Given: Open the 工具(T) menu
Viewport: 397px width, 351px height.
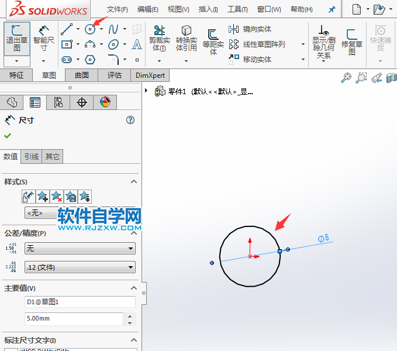Looking at the screenshot, I should [237, 10].
